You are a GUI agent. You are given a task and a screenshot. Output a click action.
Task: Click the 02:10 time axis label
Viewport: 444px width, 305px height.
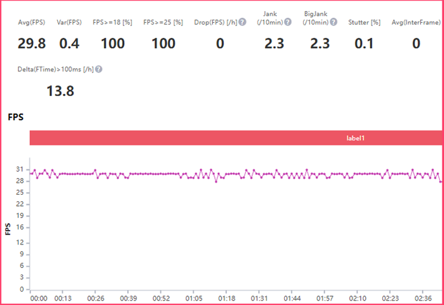tap(357, 298)
